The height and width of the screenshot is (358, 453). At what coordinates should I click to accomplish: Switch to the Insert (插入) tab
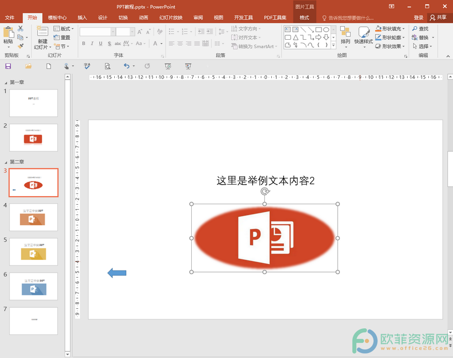[x=82, y=18]
